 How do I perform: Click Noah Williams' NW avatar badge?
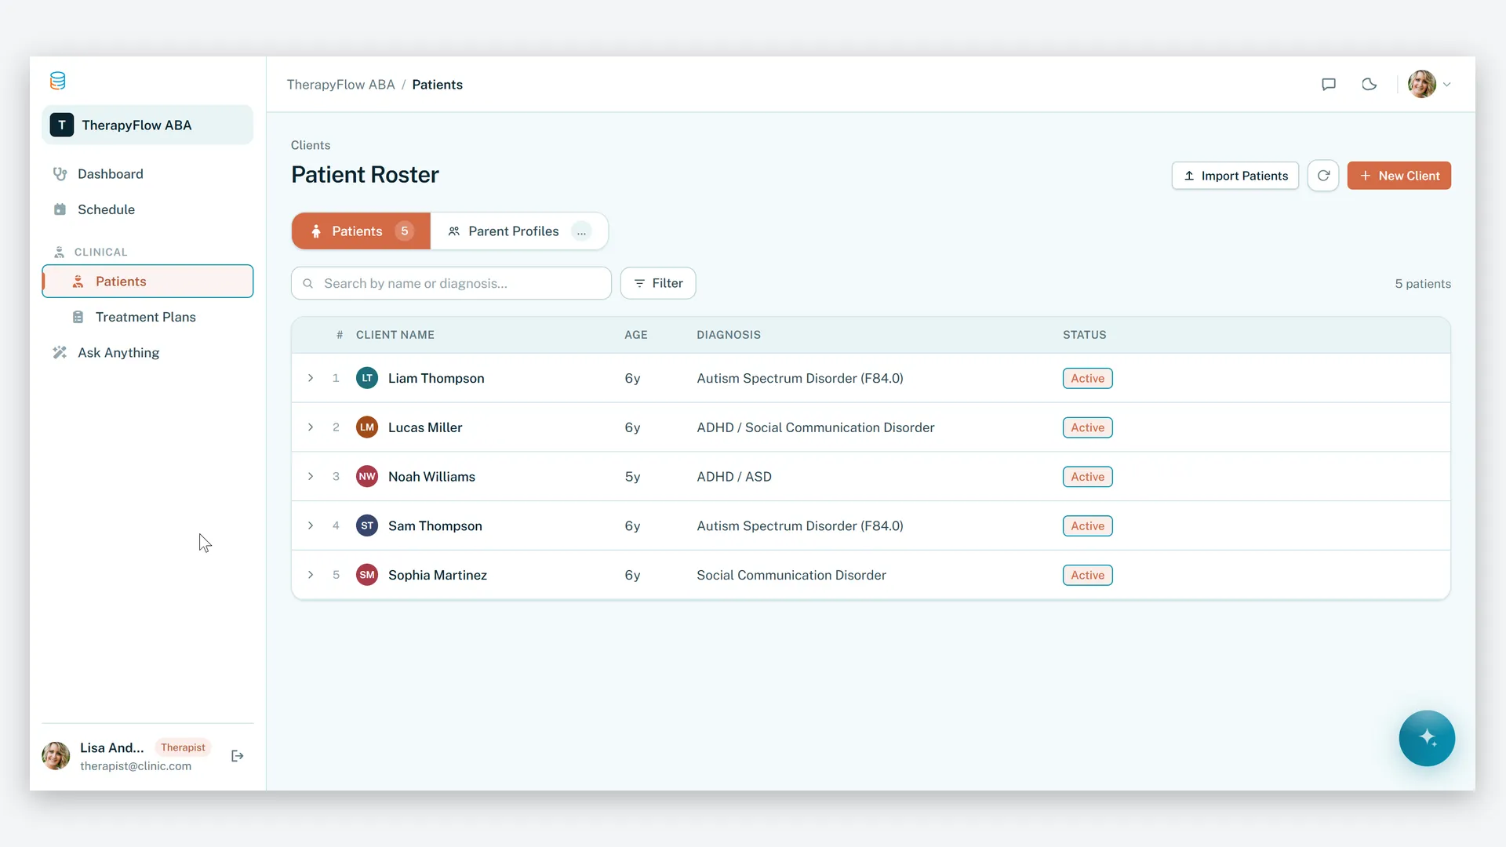[x=367, y=477]
